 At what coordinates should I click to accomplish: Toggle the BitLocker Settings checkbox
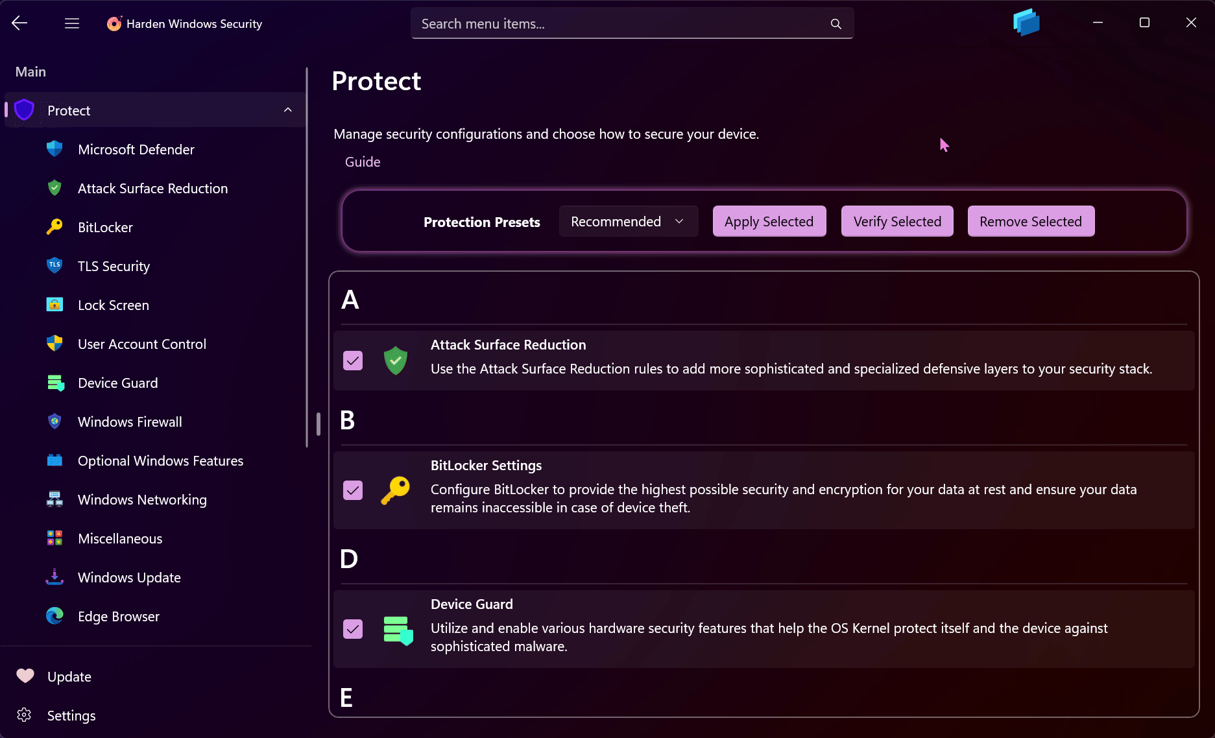pos(353,490)
